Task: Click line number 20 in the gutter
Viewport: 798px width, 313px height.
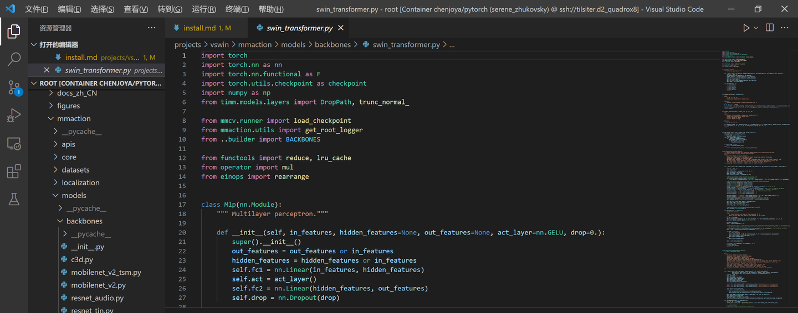Action: click(x=182, y=233)
